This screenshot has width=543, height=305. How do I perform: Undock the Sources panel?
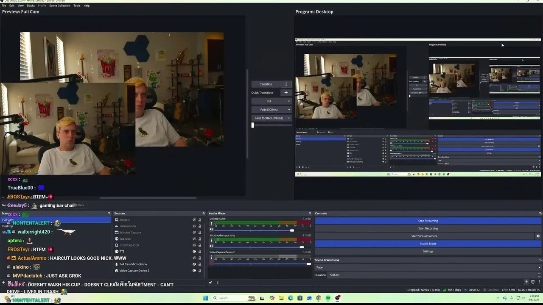coord(204,213)
